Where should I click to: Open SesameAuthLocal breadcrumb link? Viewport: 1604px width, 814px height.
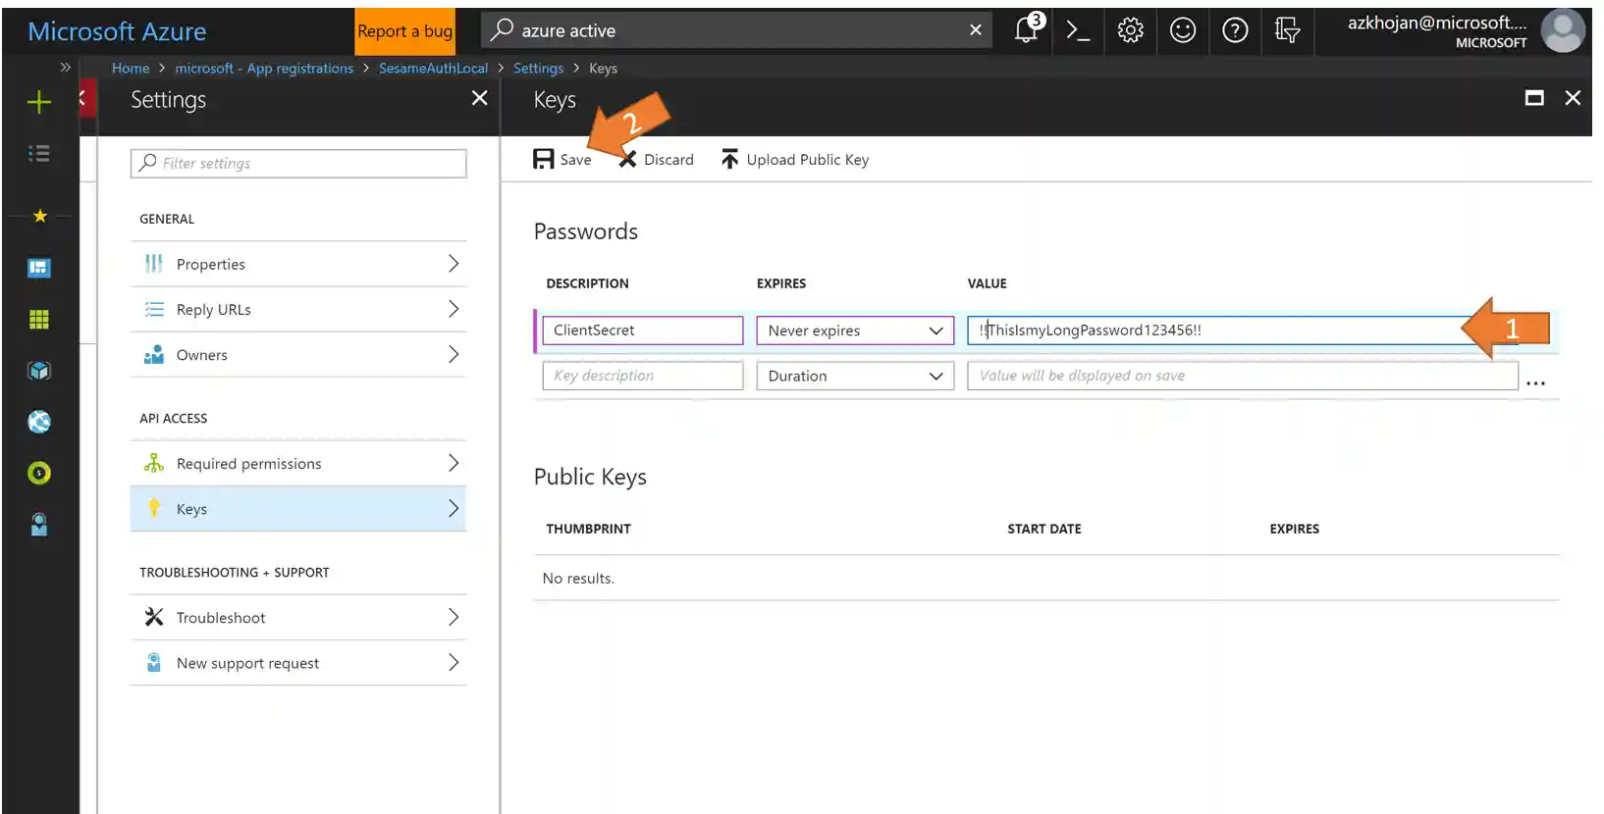[x=433, y=68]
